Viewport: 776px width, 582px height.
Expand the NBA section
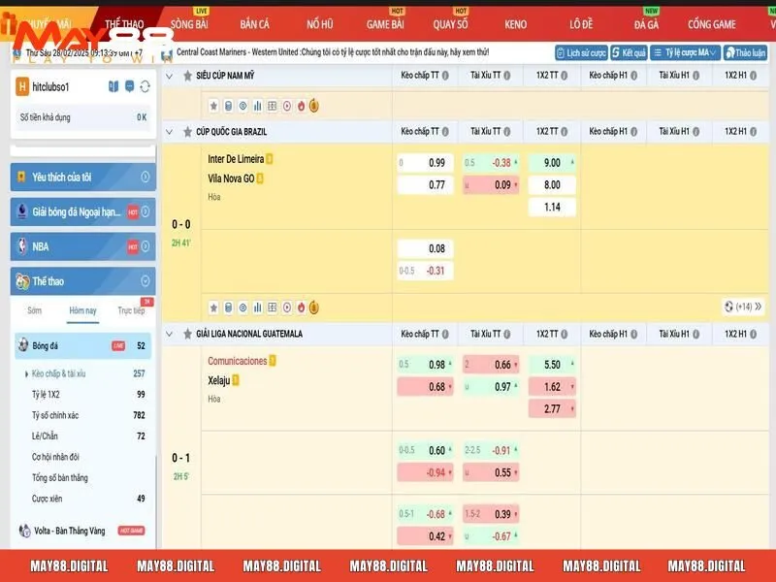[x=83, y=246]
